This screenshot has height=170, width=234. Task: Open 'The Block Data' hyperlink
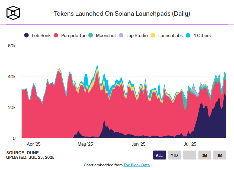136,165
